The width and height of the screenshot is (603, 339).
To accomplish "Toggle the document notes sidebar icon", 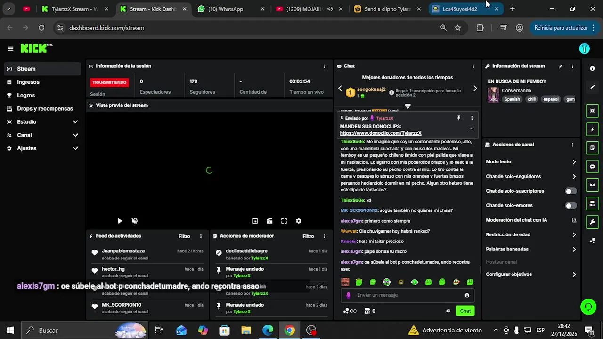I will tap(592, 148).
